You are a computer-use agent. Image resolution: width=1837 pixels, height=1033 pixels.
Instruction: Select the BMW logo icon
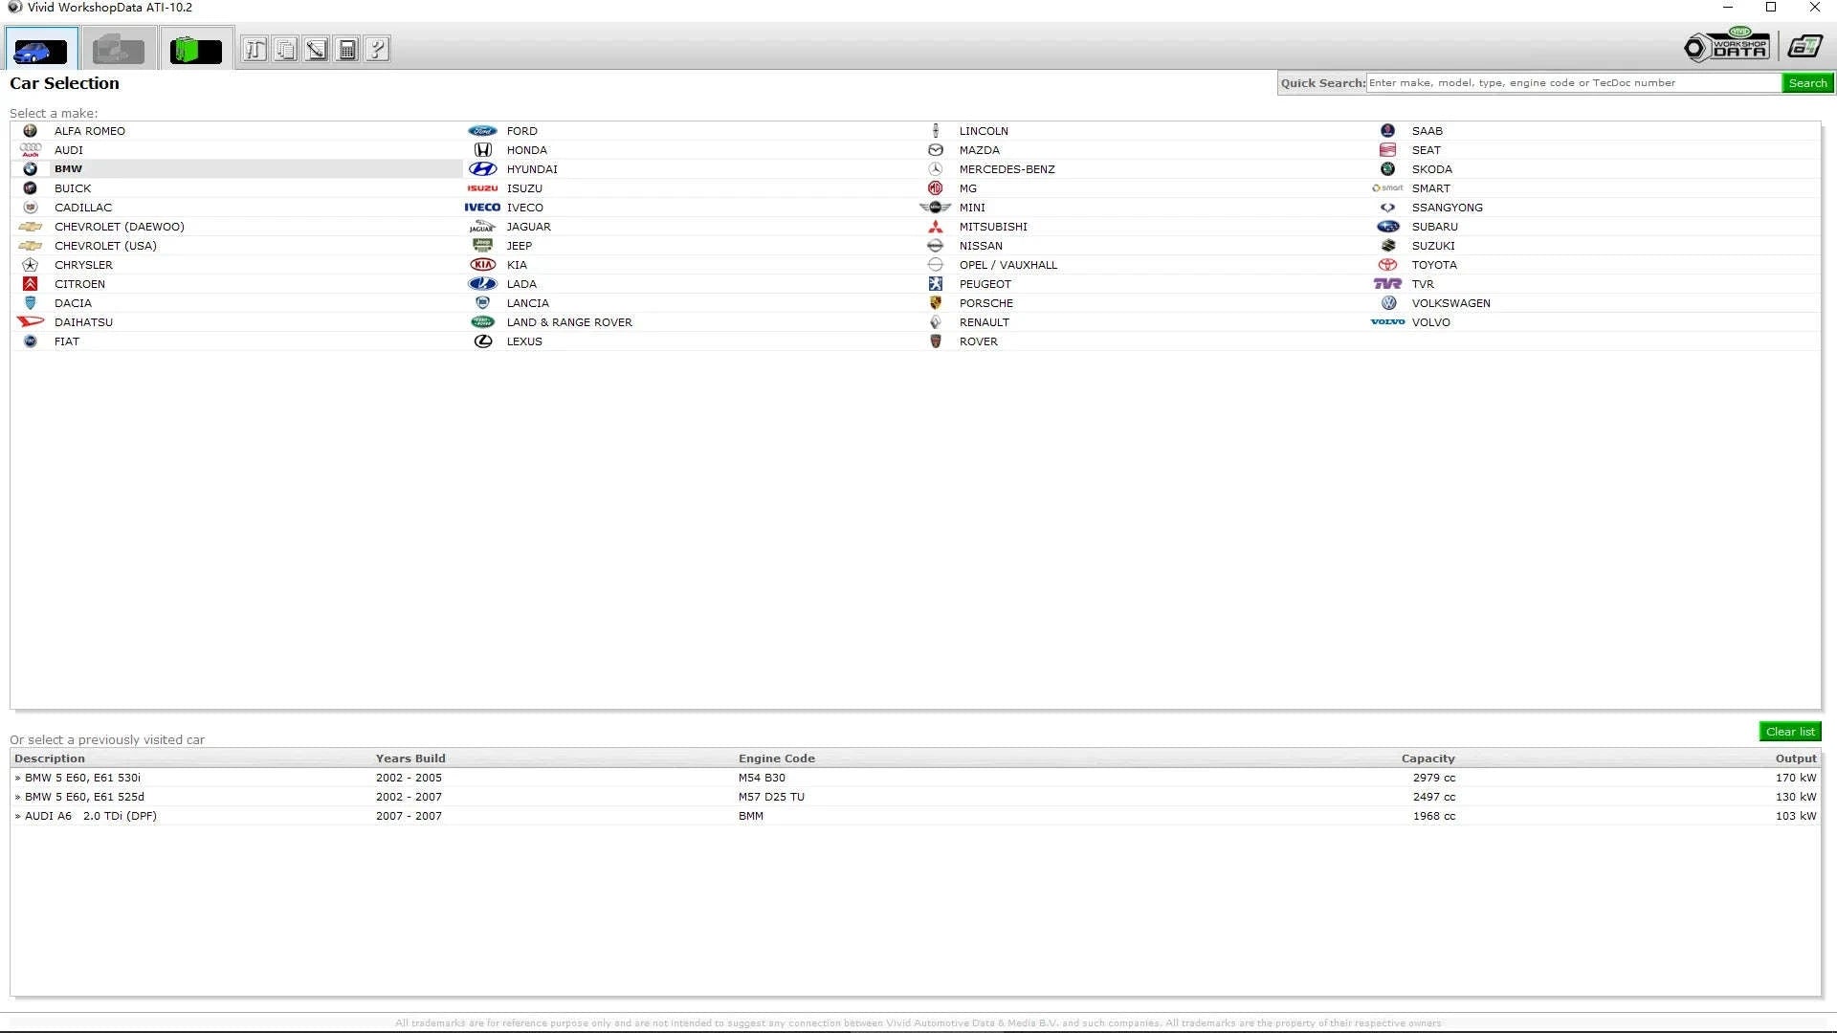click(31, 168)
